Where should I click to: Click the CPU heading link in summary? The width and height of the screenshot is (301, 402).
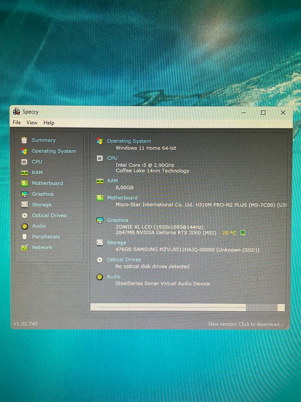[x=112, y=158]
